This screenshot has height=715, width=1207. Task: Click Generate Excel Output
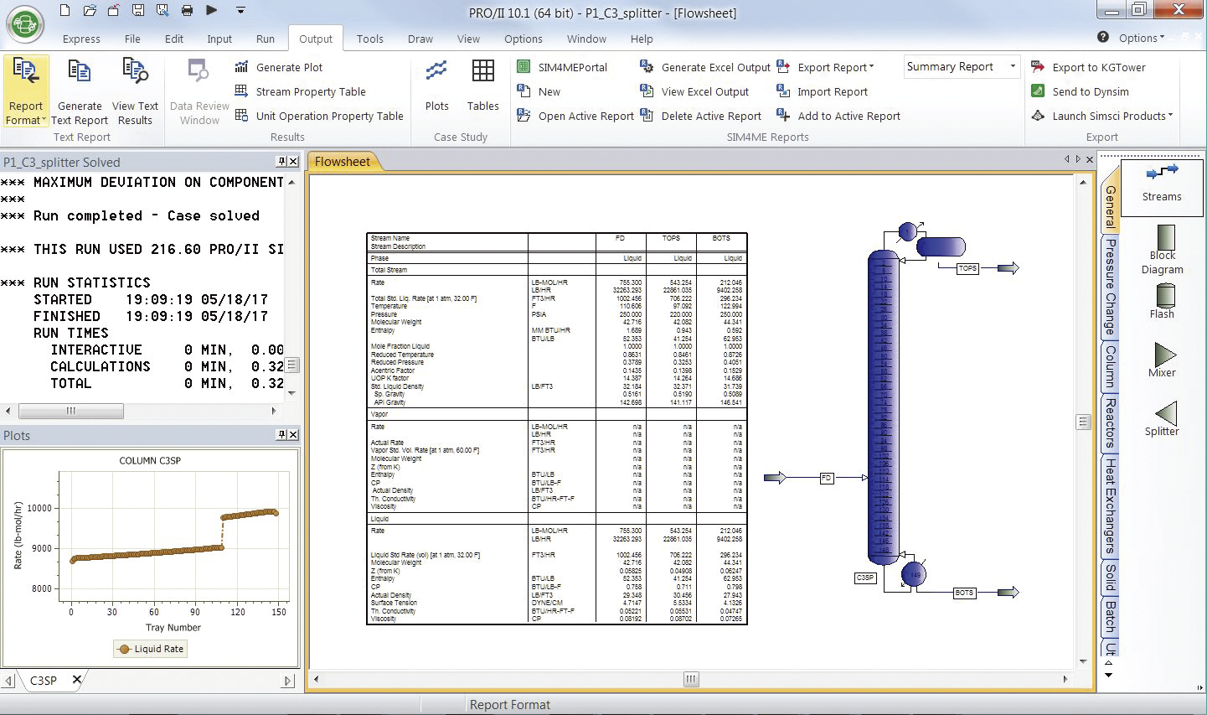(x=715, y=67)
